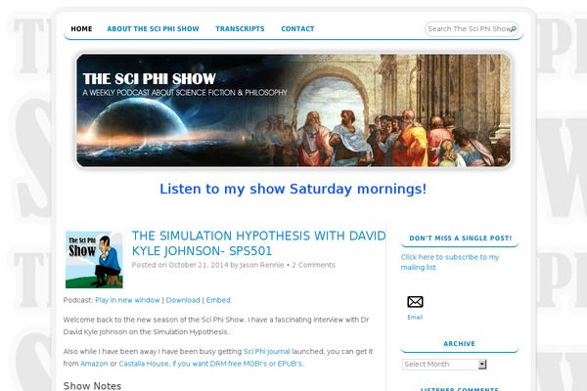587x391 pixels.
Task: Open The Simulation Hypothesis post title
Action: 258,243
